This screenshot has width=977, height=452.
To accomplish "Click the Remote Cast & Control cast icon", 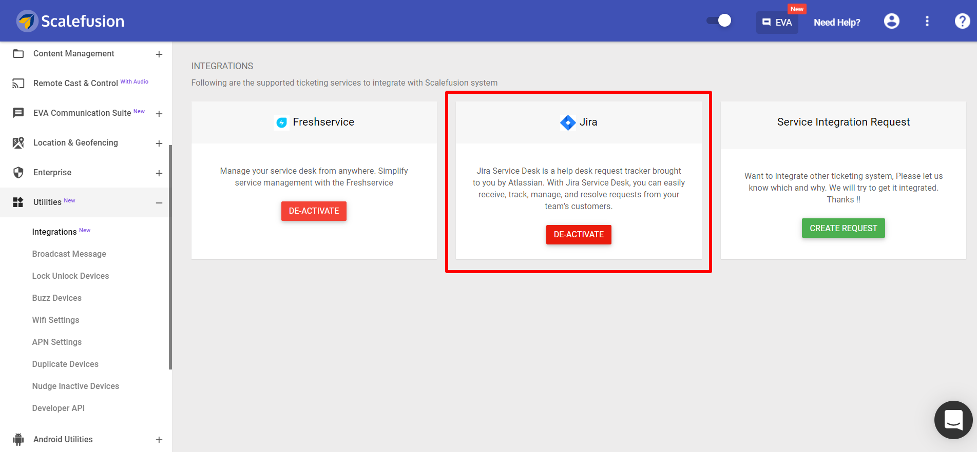I will point(18,84).
